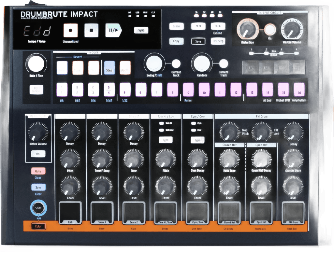Select the Pattern mode button
The height and width of the screenshot is (253, 334).
94,68
